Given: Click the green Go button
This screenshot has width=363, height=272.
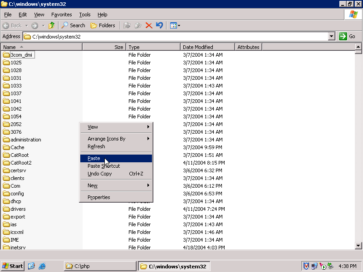Looking at the screenshot, I should coord(348,36).
